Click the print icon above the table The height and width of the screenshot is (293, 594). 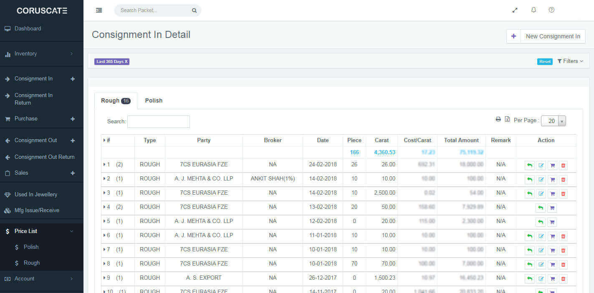pyautogui.click(x=498, y=119)
